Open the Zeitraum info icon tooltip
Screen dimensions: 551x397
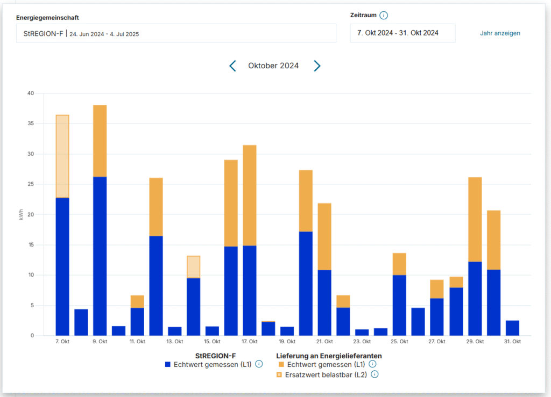(x=384, y=16)
